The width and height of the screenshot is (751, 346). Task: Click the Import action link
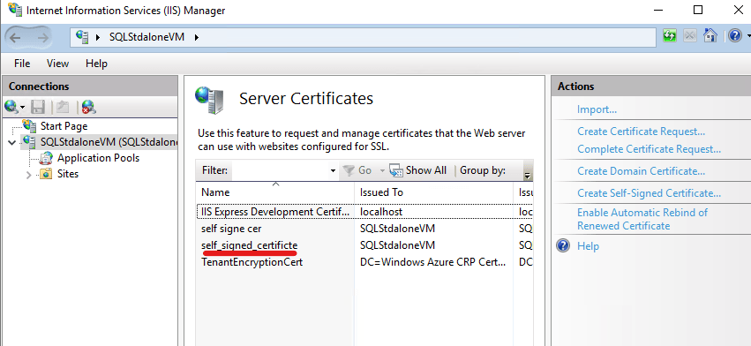(597, 109)
